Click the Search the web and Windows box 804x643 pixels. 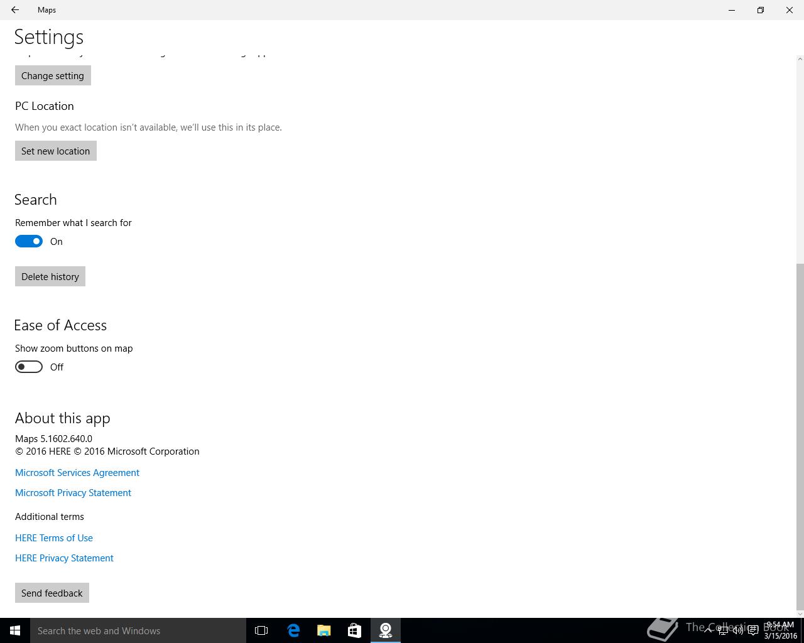pyautogui.click(x=138, y=630)
